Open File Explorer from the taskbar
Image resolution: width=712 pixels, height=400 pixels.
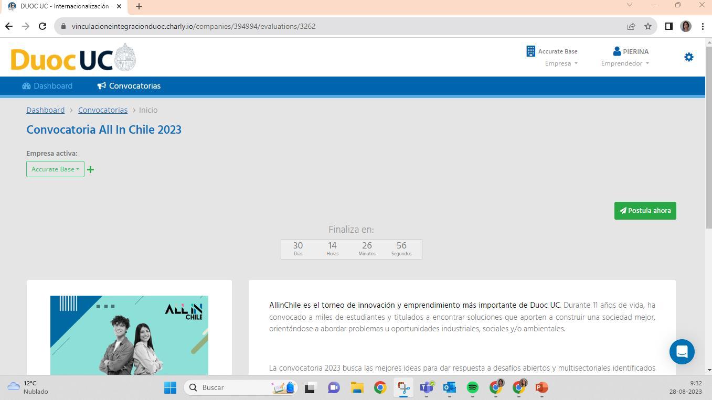coord(357,387)
